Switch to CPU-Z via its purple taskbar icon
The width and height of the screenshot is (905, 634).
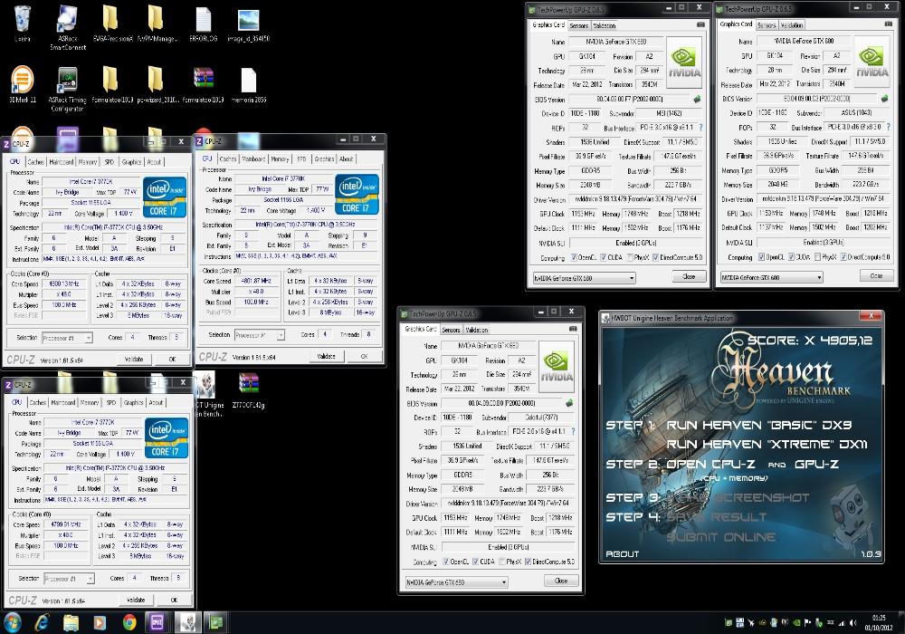tap(157, 622)
